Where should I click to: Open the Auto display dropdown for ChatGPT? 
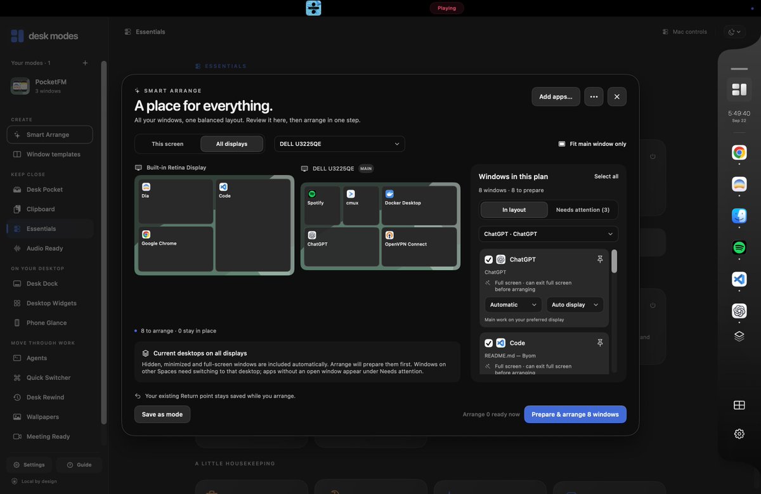575,304
